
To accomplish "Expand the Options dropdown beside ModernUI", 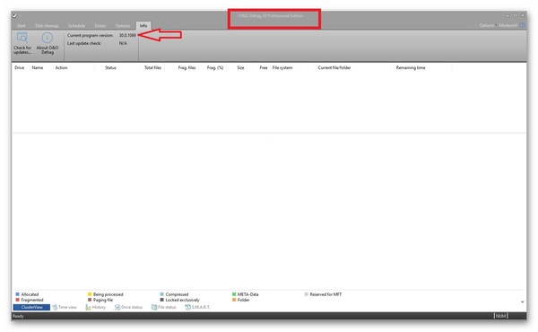I will pyautogui.click(x=488, y=25).
